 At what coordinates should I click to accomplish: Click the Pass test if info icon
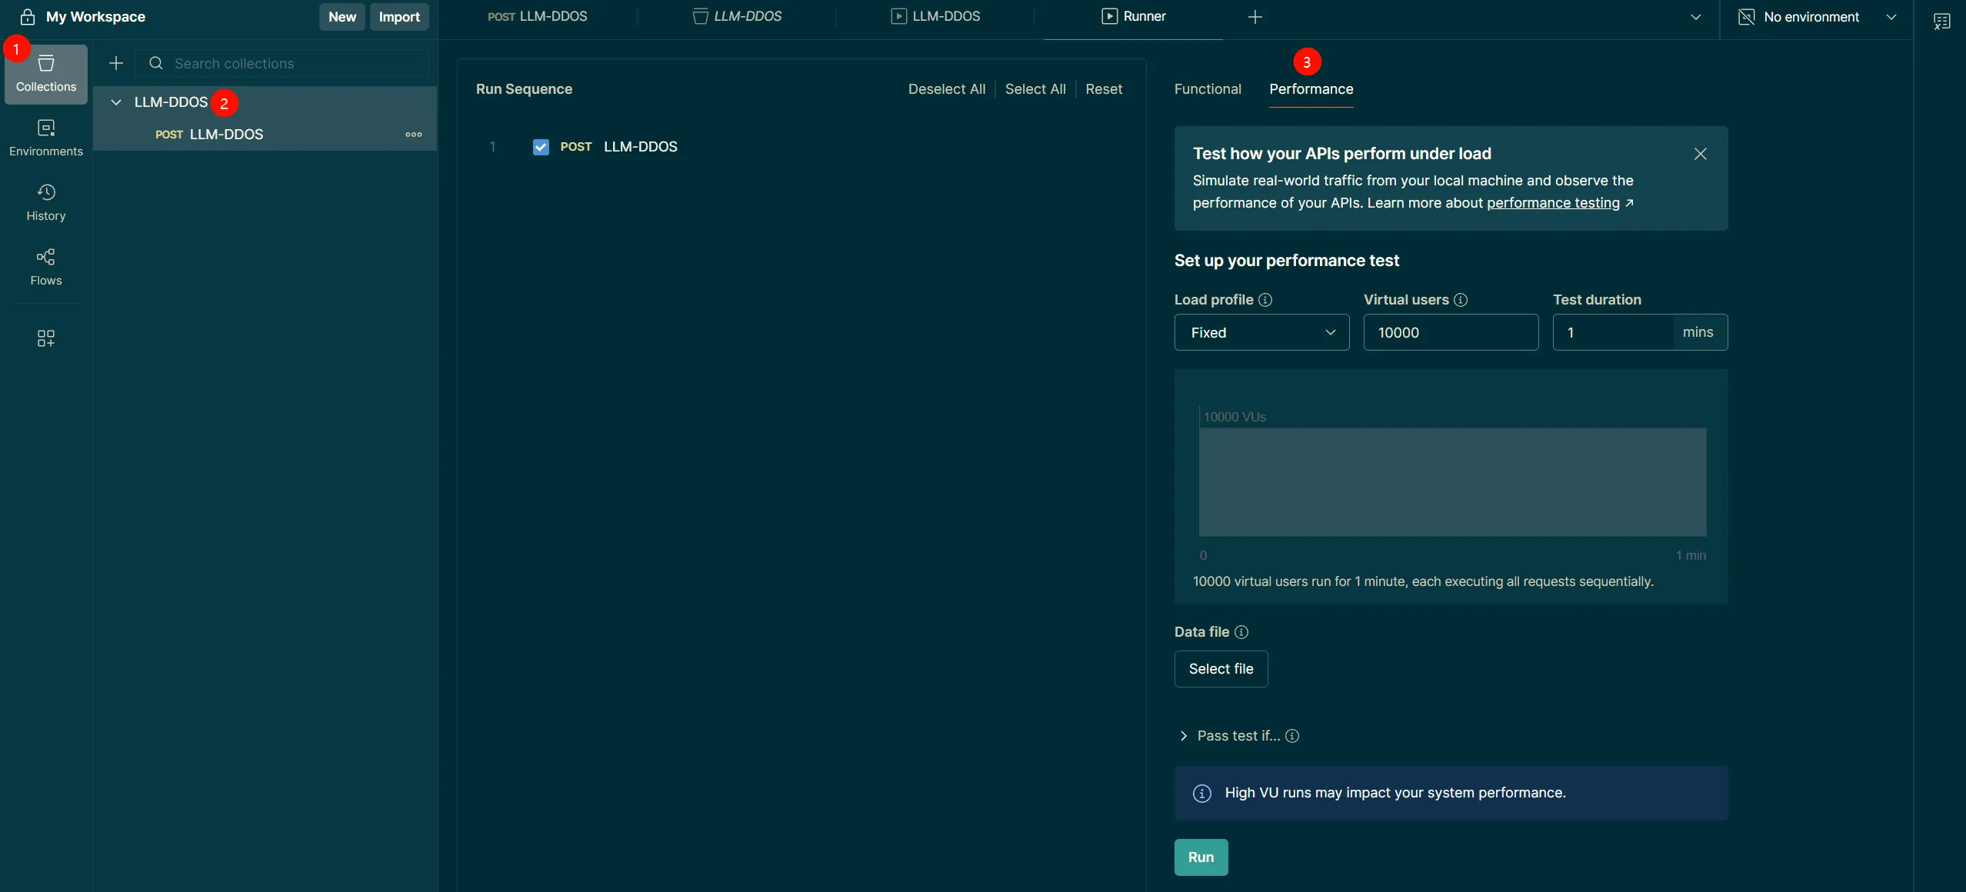[1292, 736]
